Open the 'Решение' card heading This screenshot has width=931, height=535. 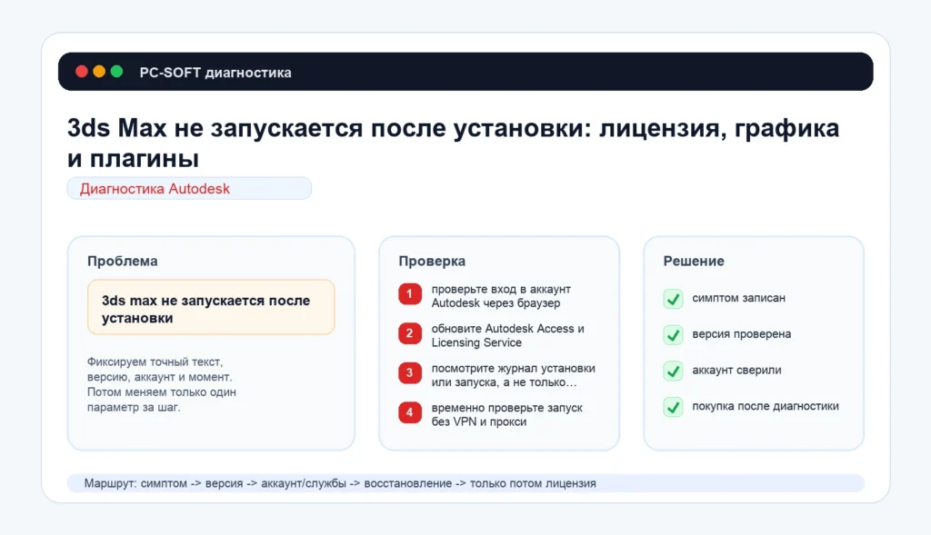[694, 261]
